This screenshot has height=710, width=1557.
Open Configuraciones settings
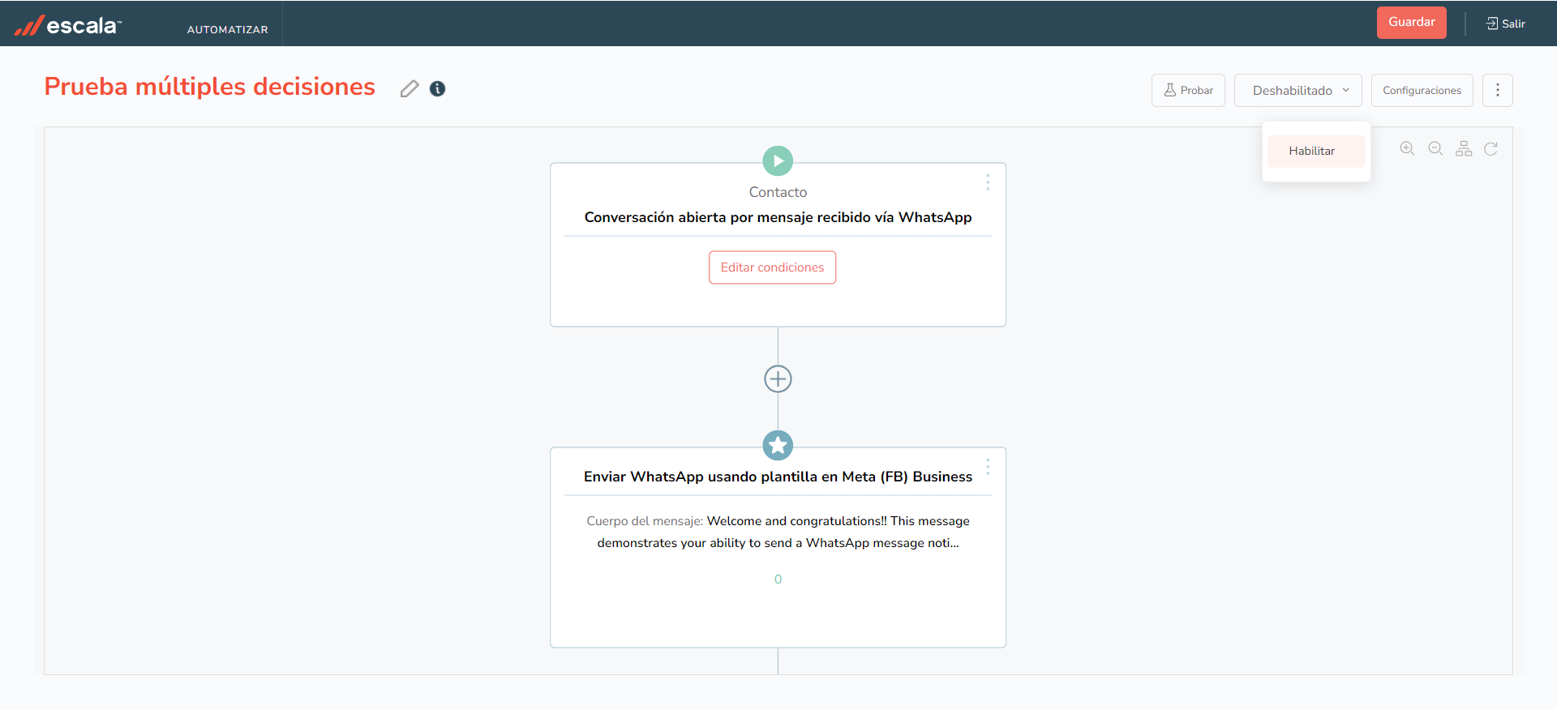[1422, 90]
